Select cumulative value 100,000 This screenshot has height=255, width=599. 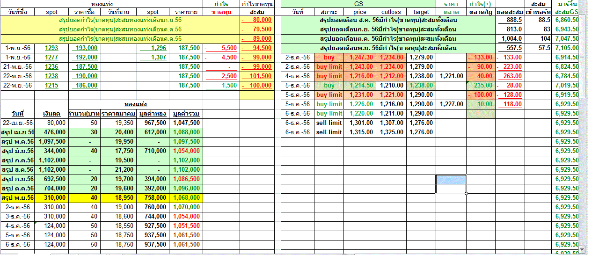pyautogui.click(x=256, y=86)
